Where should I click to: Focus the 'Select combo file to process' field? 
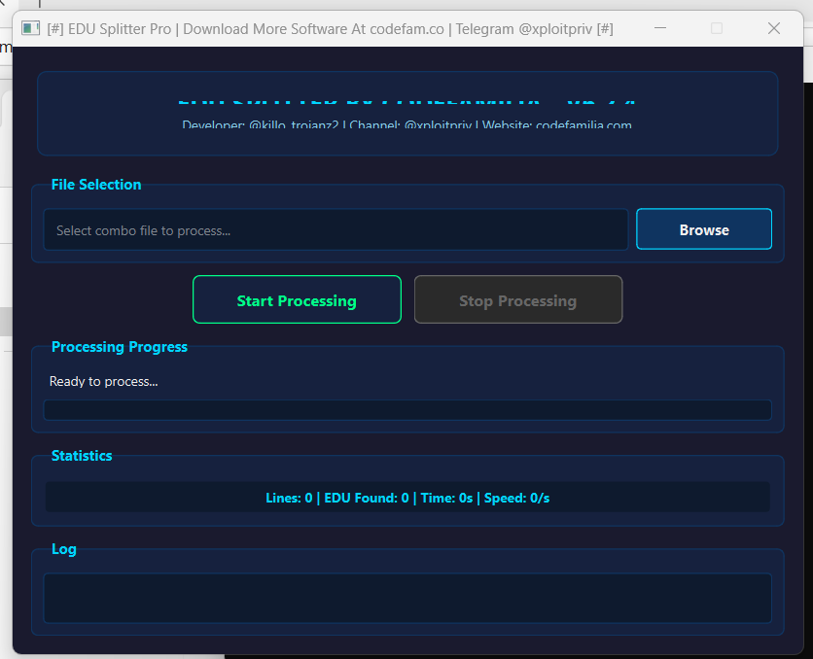(336, 230)
